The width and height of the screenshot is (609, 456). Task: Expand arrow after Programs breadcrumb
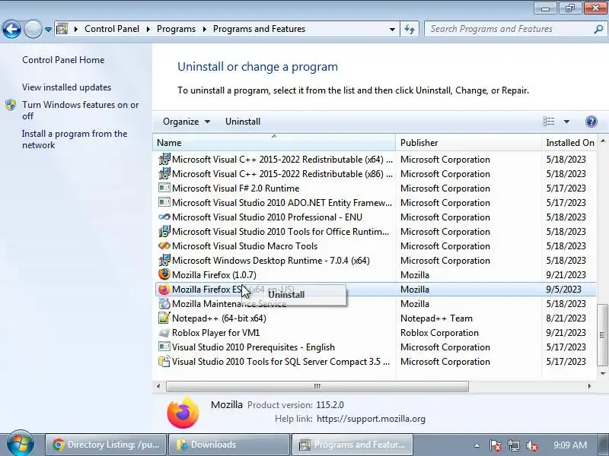point(204,29)
